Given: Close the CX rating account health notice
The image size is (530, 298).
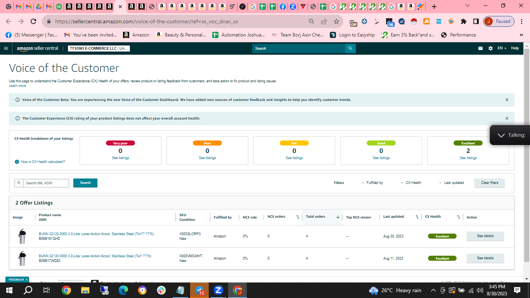Looking at the screenshot, I should [x=507, y=118].
